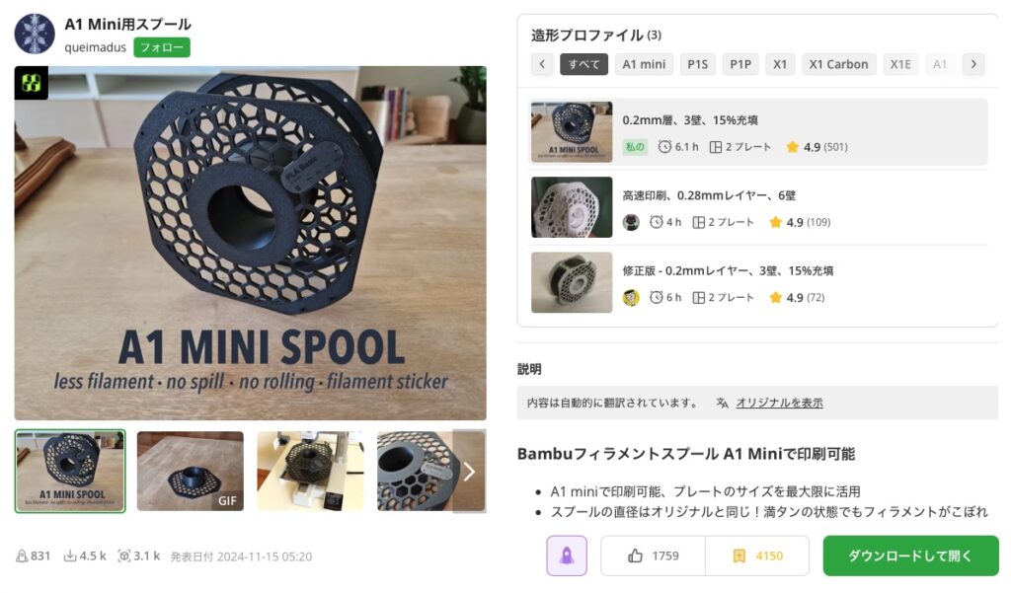
Task: Click the purple rocket boost icon
Action: click(x=566, y=556)
